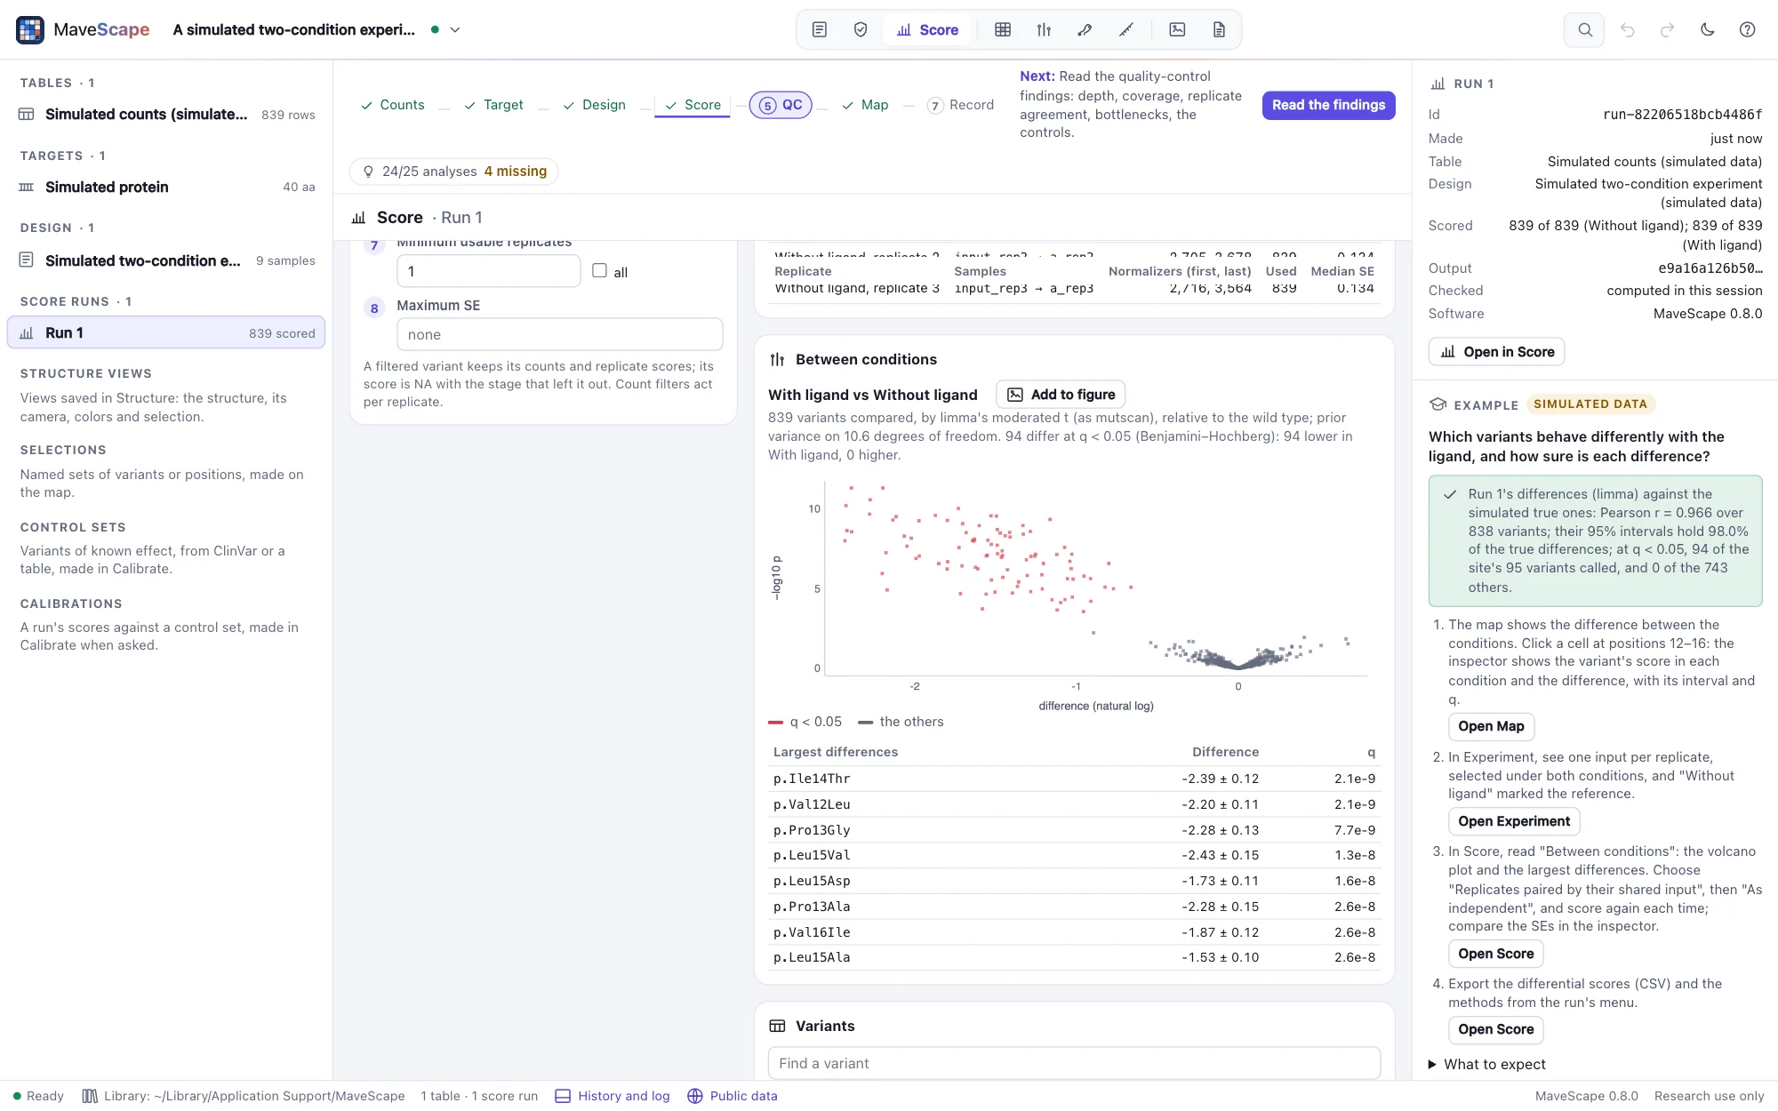The image size is (1778, 1111).
Task: Open the report page icon in toolbar
Action: point(1219,29)
